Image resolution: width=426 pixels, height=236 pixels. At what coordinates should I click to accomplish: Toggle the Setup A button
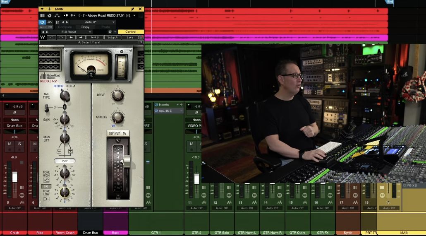point(112,37)
